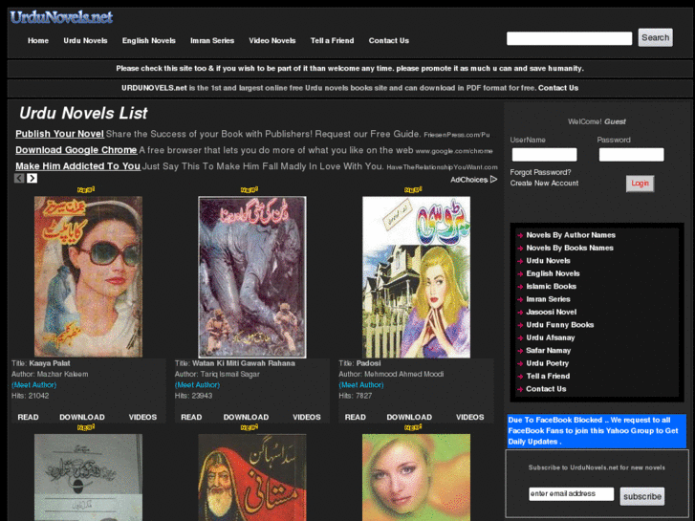Open English Novels in the sidebar list
This screenshot has height=521, width=695.
point(553,273)
